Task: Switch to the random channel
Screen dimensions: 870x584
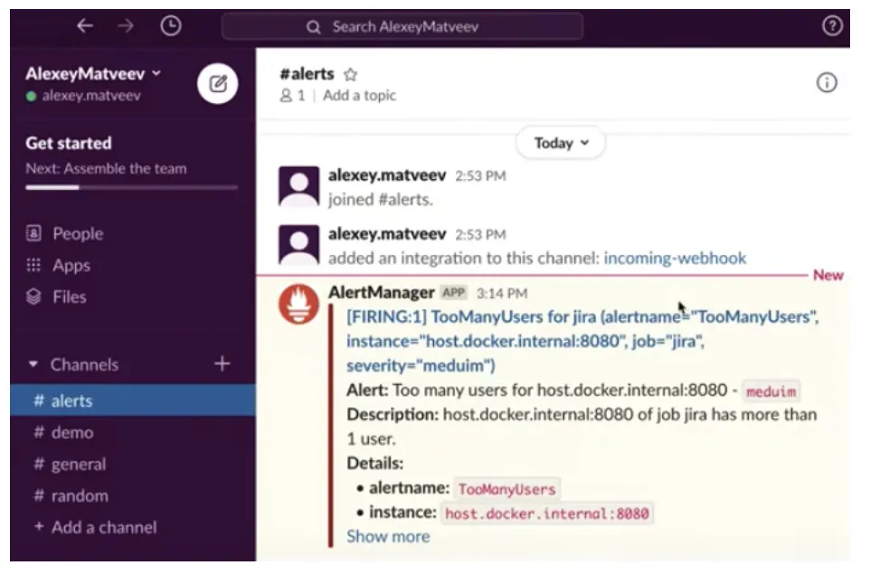Action: (133, 495)
